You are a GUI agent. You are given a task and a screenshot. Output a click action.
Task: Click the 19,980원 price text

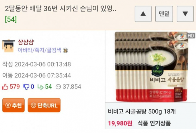pos(120,123)
